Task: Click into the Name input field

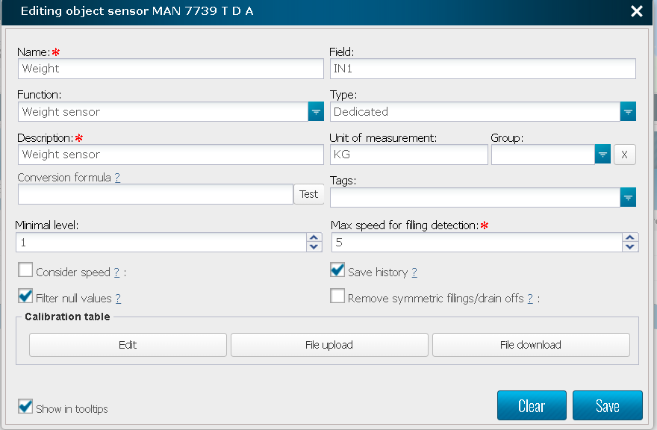Action: coord(170,69)
